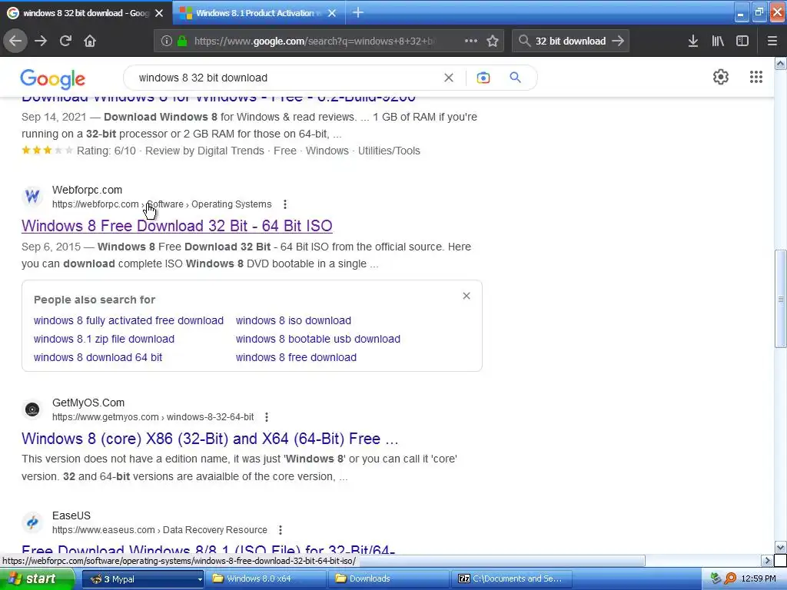Open the browser home page

[x=90, y=41]
